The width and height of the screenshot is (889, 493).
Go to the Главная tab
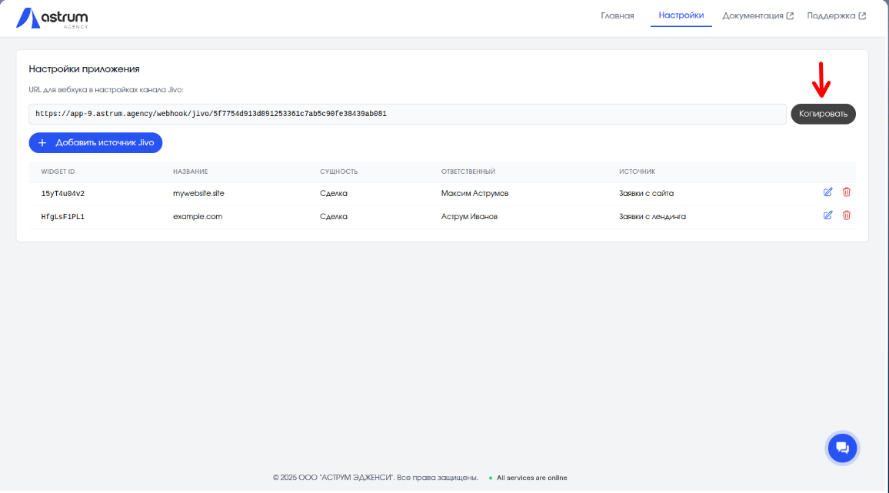(617, 16)
